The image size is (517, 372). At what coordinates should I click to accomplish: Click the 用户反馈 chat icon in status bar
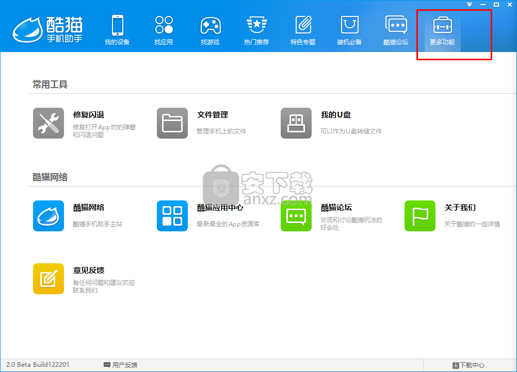[x=107, y=365]
